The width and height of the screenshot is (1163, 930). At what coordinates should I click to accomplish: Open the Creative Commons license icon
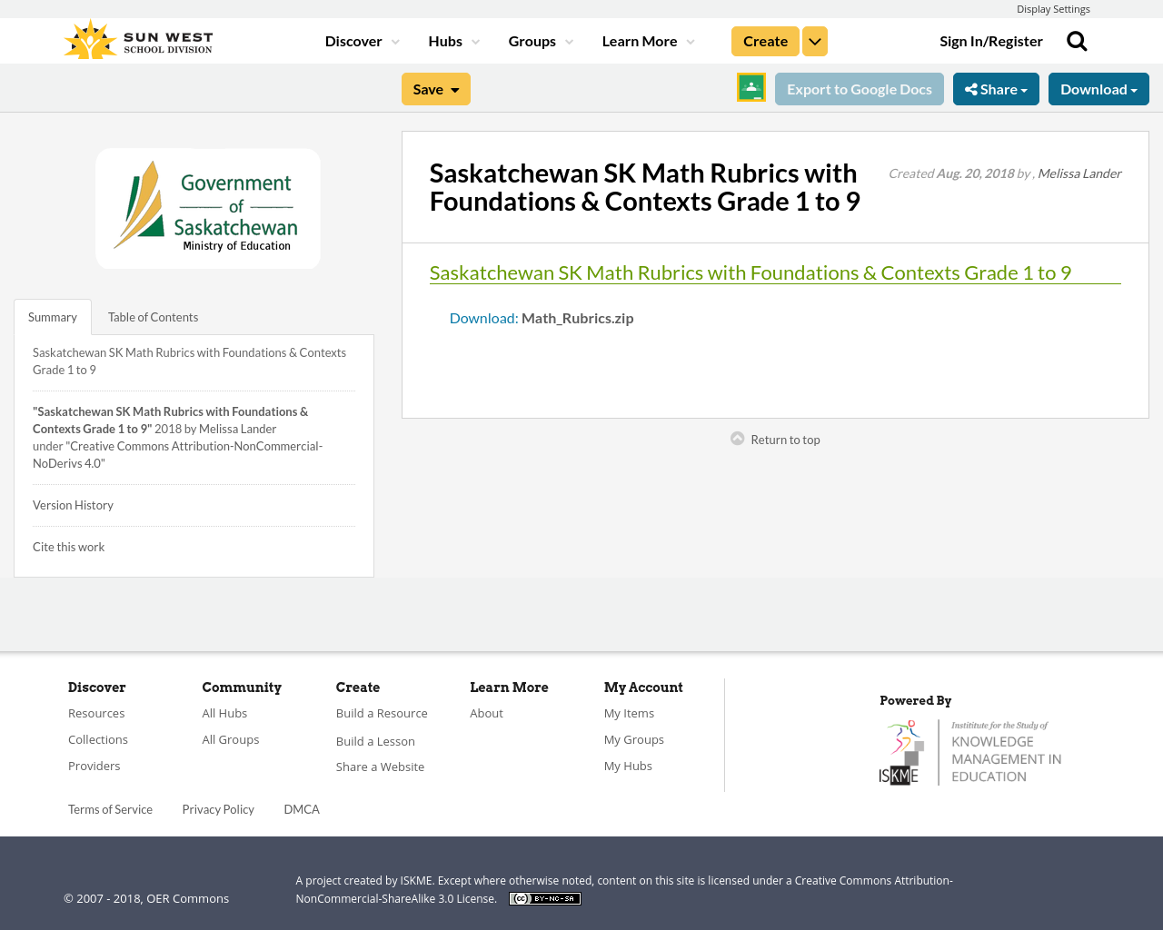(x=544, y=897)
